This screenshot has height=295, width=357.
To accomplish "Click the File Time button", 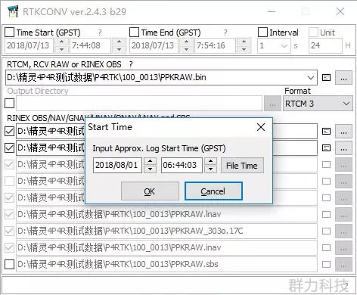I will click(x=242, y=166).
